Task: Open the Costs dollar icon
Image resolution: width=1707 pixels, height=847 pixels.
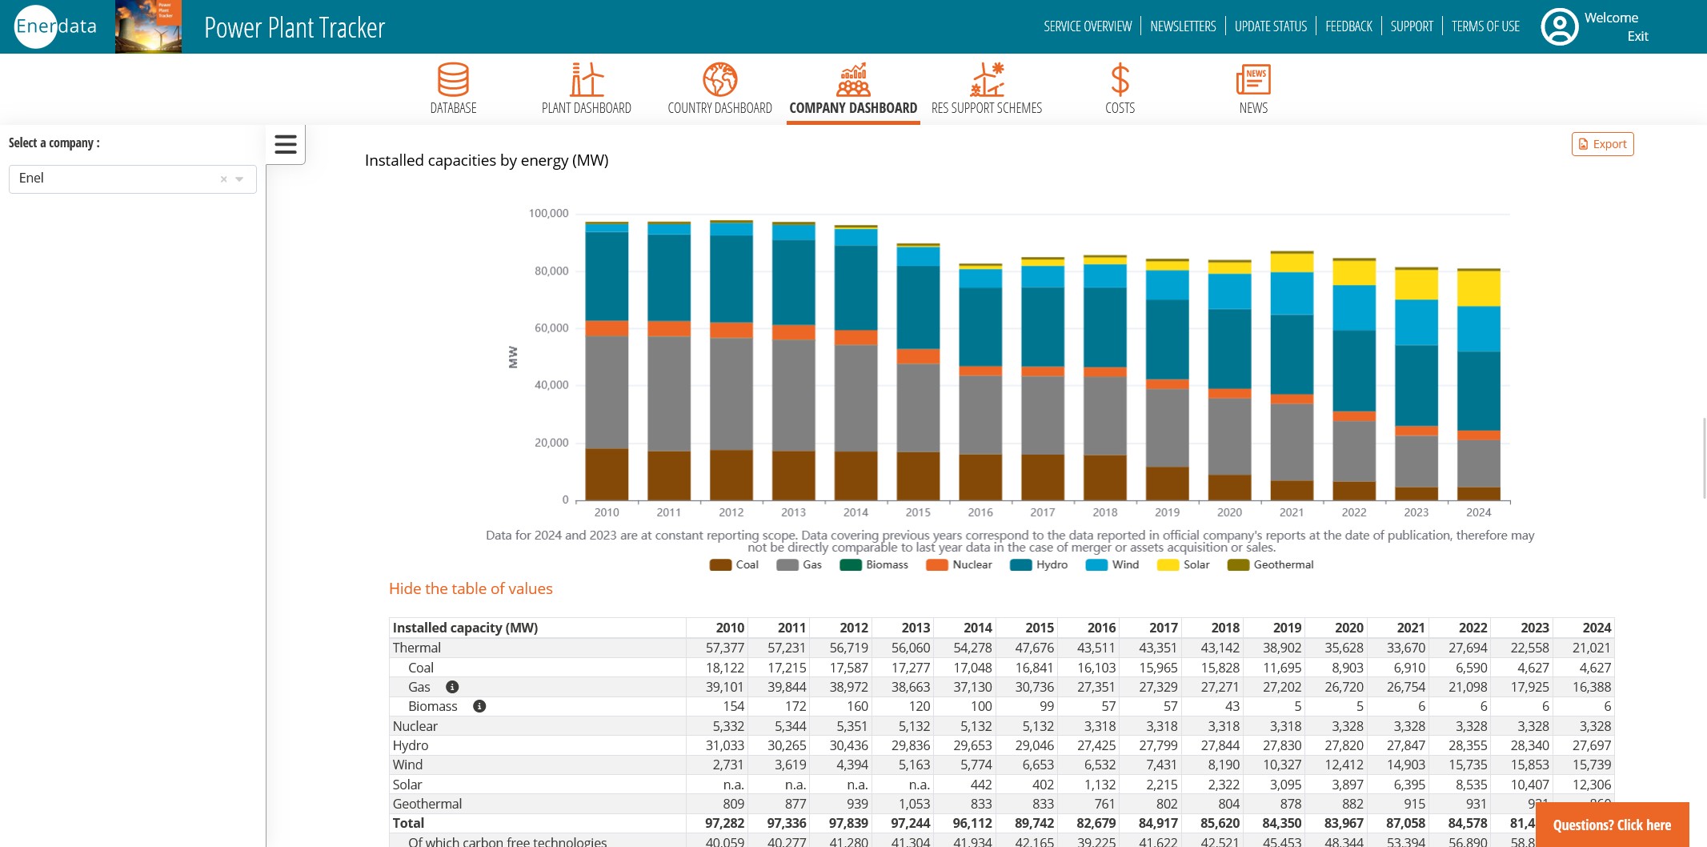Action: [1120, 80]
